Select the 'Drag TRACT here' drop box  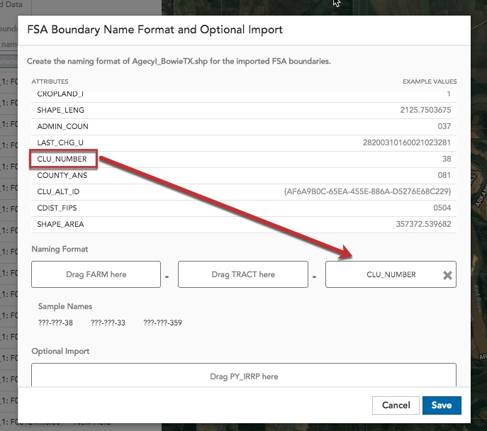click(x=242, y=274)
